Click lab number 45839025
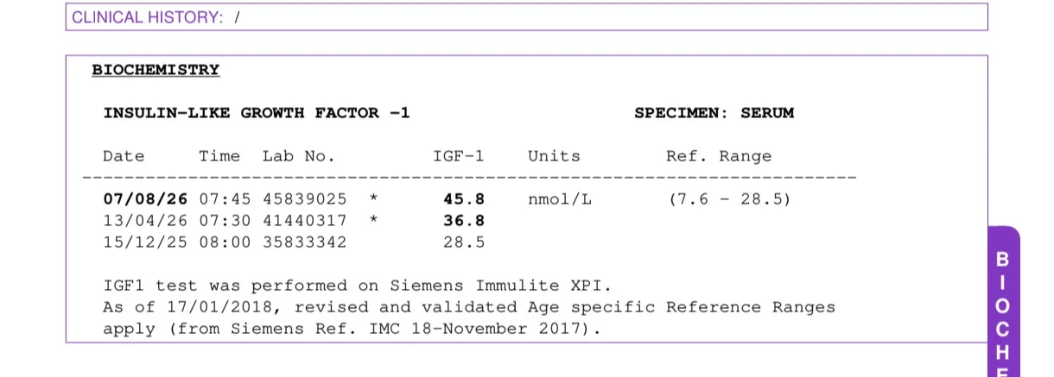The image size is (1054, 377). coord(305,199)
